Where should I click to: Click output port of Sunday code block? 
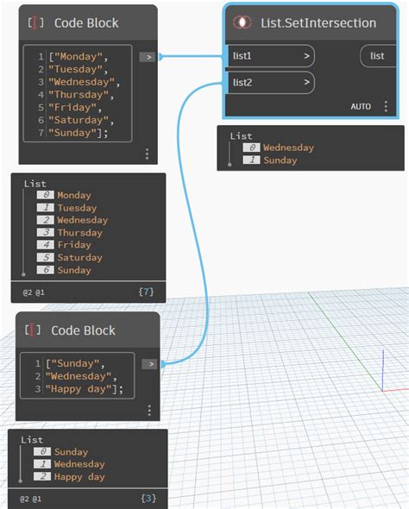click(150, 364)
